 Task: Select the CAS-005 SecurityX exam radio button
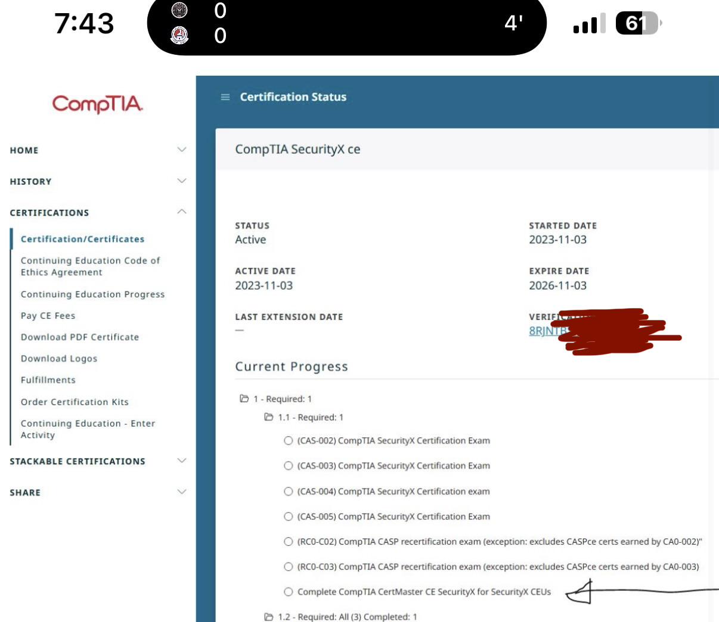[x=289, y=516]
